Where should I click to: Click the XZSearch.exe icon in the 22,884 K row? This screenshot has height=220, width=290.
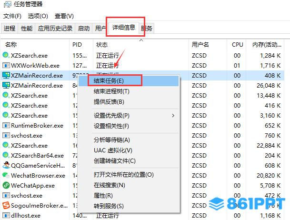pyautogui.click(x=6, y=145)
